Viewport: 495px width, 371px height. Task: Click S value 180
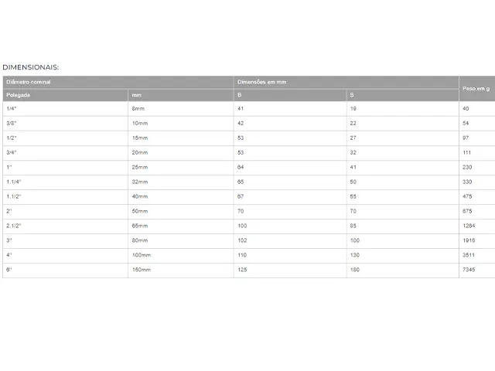pyautogui.click(x=355, y=270)
